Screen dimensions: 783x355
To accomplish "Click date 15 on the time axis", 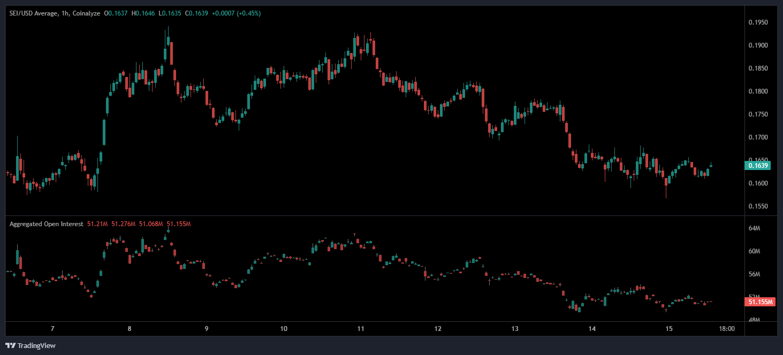I will pos(668,328).
